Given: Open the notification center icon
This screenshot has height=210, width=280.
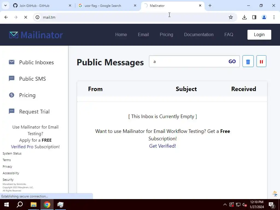Looking at the screenshot, I should click(272, 205).
